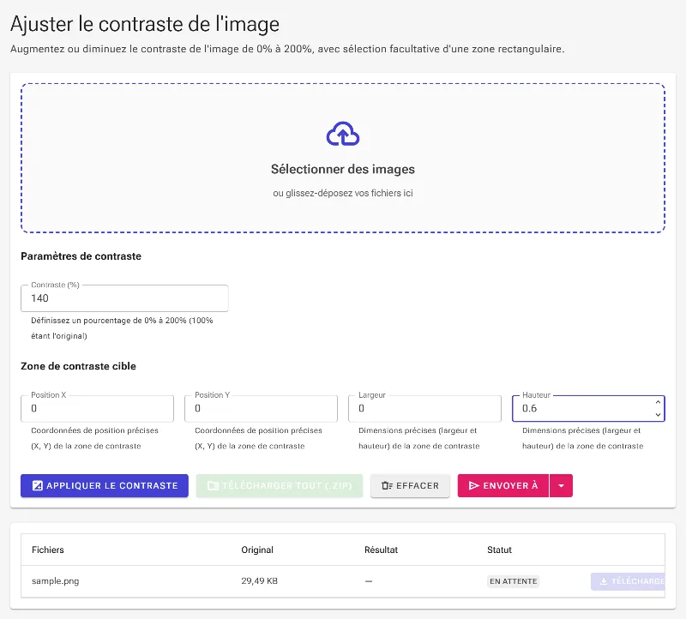Open the Envoyer à dropdown arrow
This screenshot has height=619, width=686.
click(x=561, y=485)
